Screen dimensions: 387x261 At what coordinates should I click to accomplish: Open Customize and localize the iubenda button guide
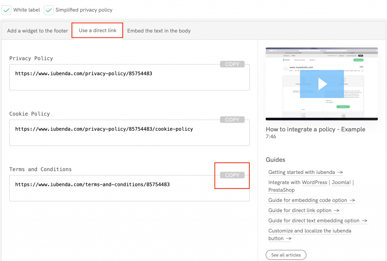[x=310, y=231]
